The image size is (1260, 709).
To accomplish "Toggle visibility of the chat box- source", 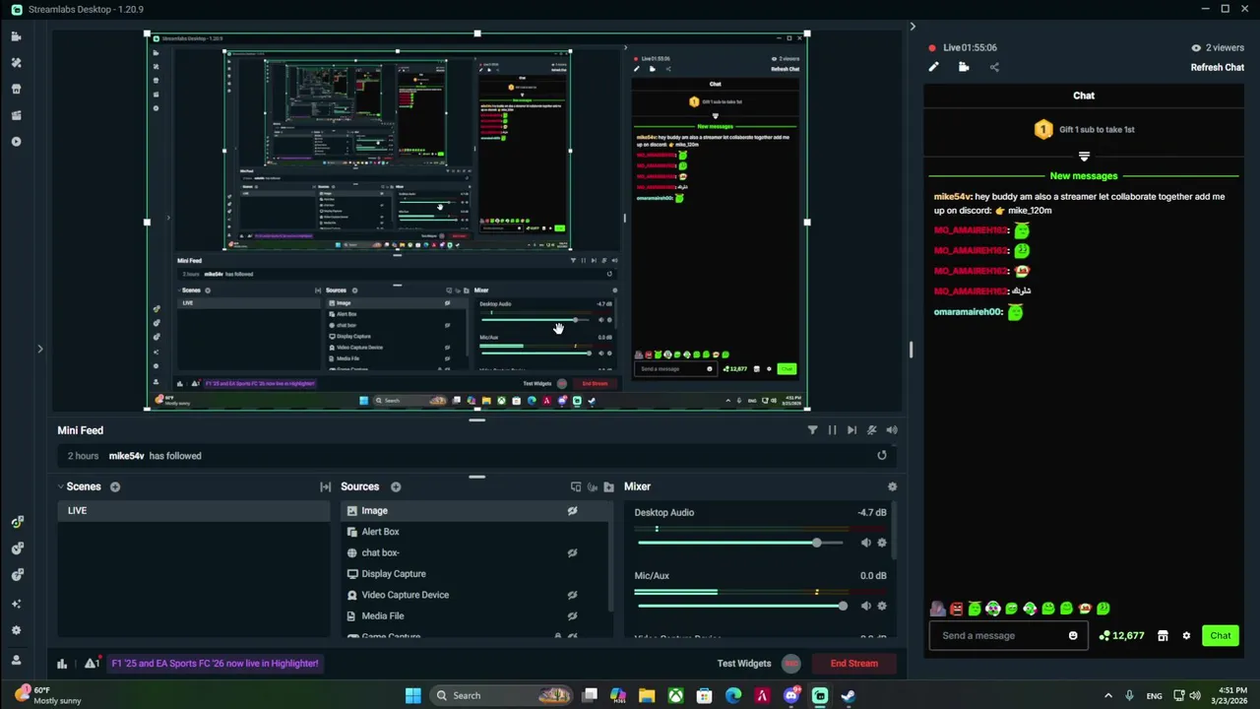I will point(572,552).
